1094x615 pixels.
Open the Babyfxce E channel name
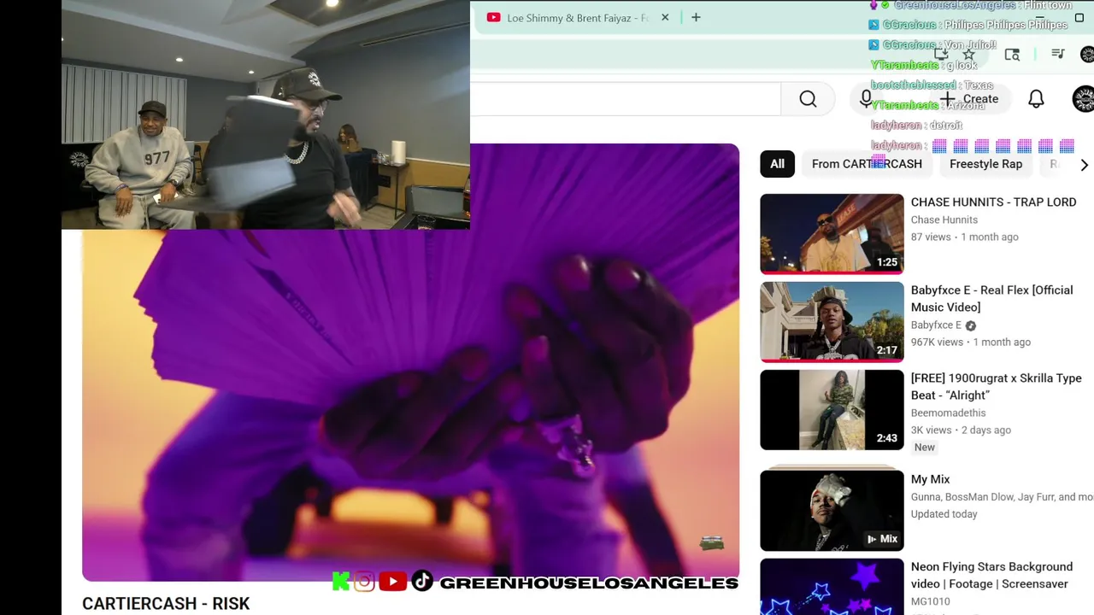(x=936, y=325)
